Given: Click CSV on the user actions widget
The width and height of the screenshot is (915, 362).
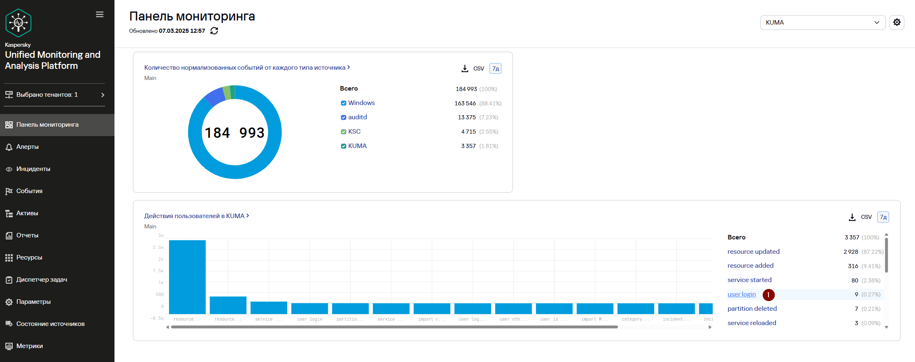Looking at the screenshot, I should 866,217.
